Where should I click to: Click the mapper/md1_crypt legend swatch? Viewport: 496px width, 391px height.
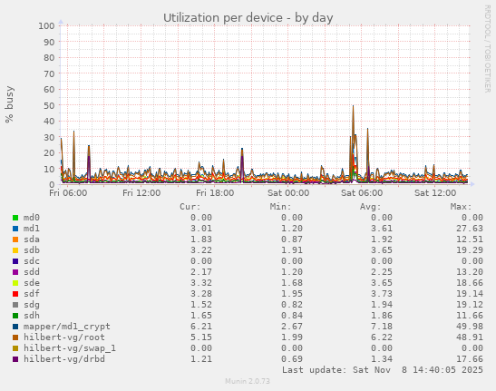(15, 327)
